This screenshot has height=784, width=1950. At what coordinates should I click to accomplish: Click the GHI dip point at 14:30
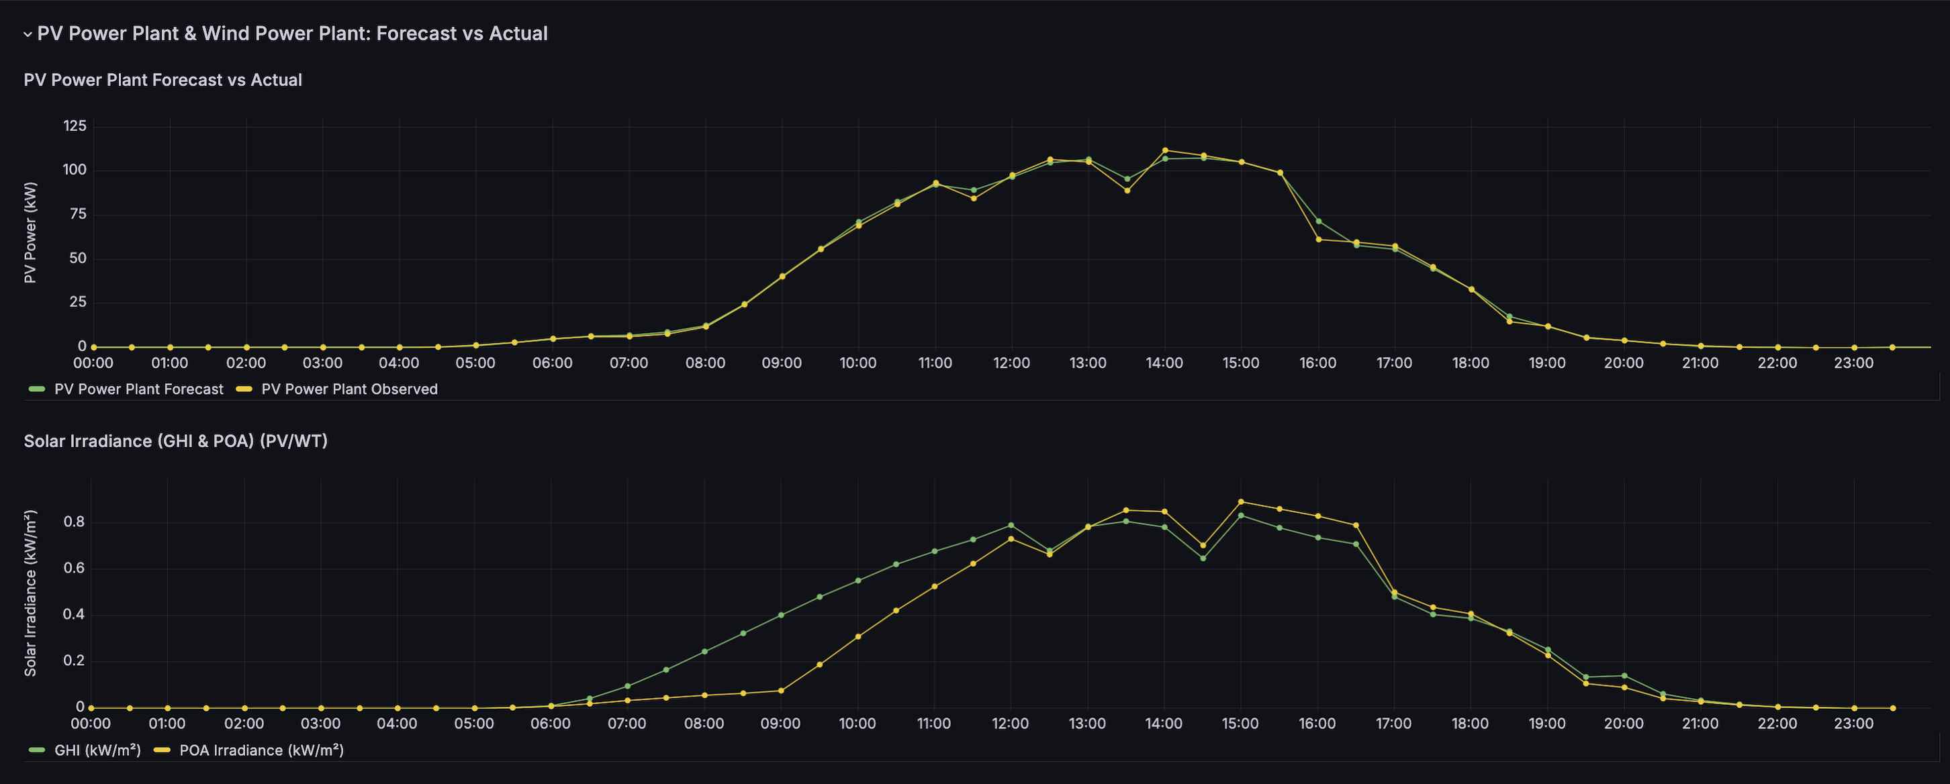(x=1203, y=558)
